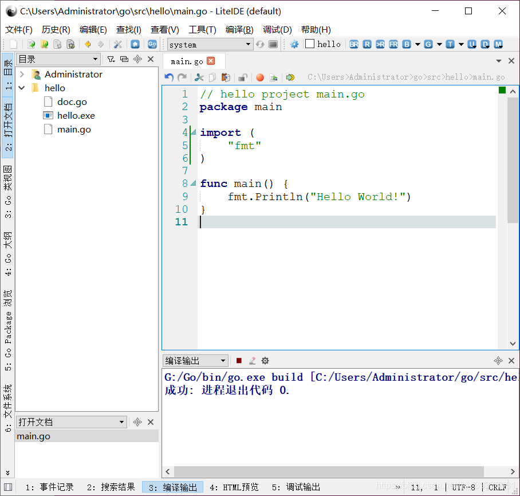This screenshot has width=520, height=496.
Task: Float the 打开文档 panel with move icon
Action: [x=137, y=422]
